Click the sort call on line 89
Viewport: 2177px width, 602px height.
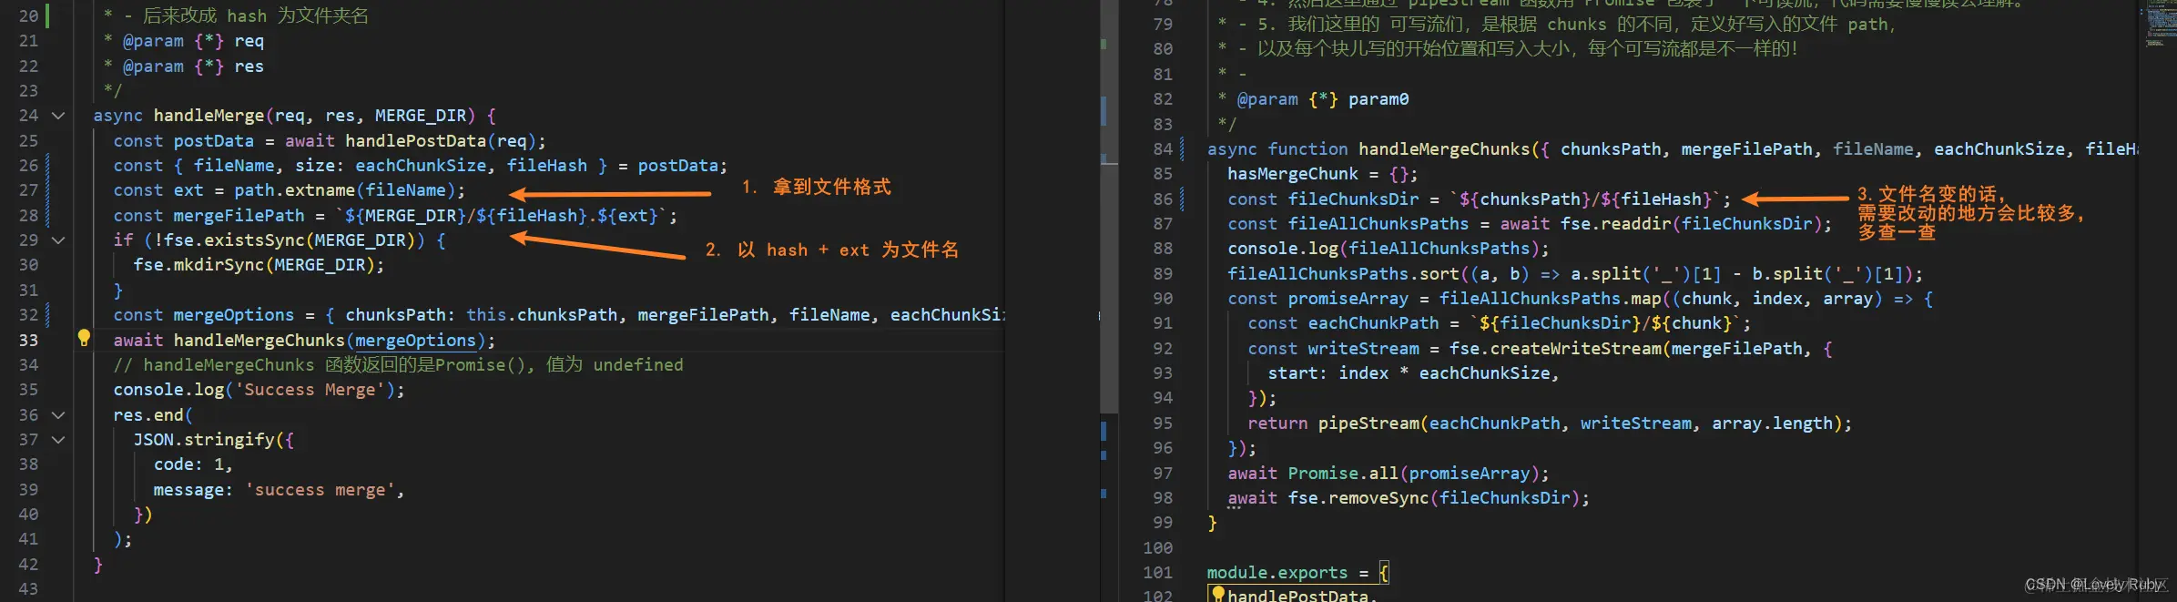[x=1572, y=273]
